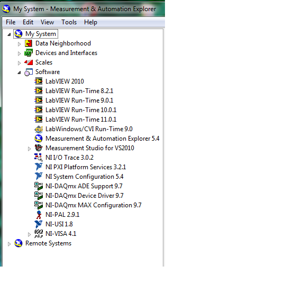Image resolution: width=303 pixels, height=293 pixels.
Task: Expand the Remote Systems node
Action: pyautogui.click(x=9, y=244)
